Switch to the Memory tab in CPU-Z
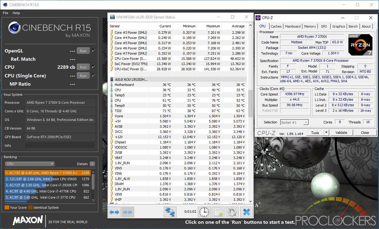The width and height of the screenshot is (379, 229). pyautogui.click(x=310, y=26)
